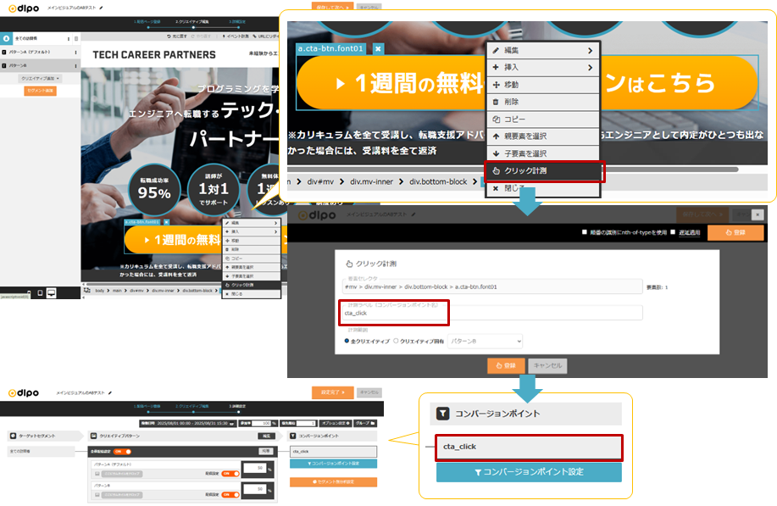Open kebab menu of 全ての訪問者 segment row
Image resolution: width=777 pixels, height=506 pixels.
69,39
